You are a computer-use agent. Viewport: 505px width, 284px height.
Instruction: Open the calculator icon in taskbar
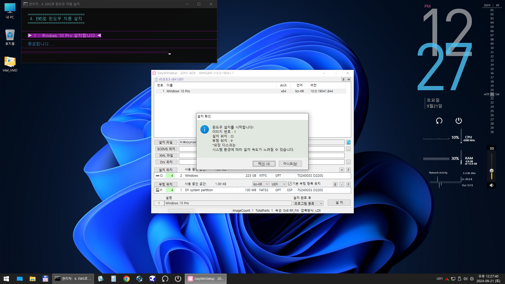click(x=114, y=279)
